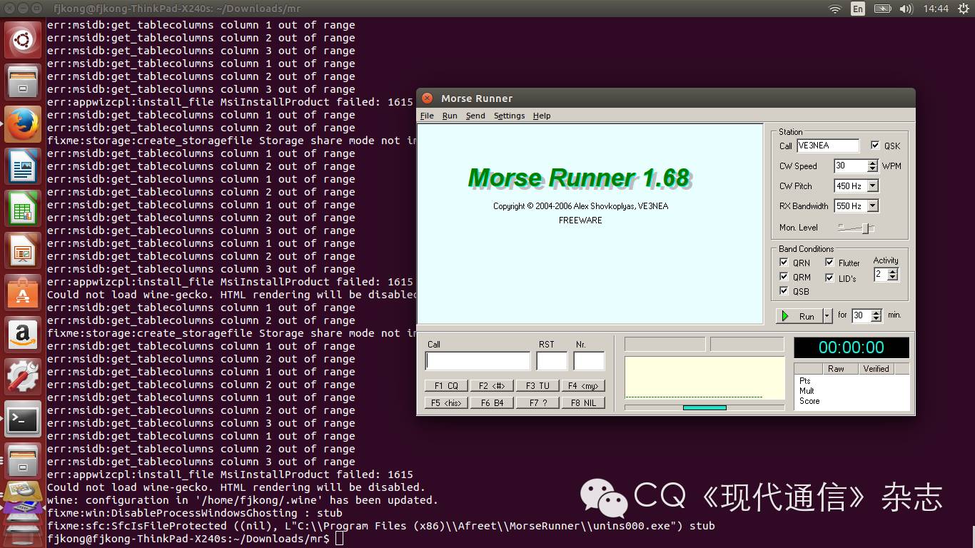Open the CW Pitch dropdown
This screenshot has width=975, height=548.
point(872,186)
